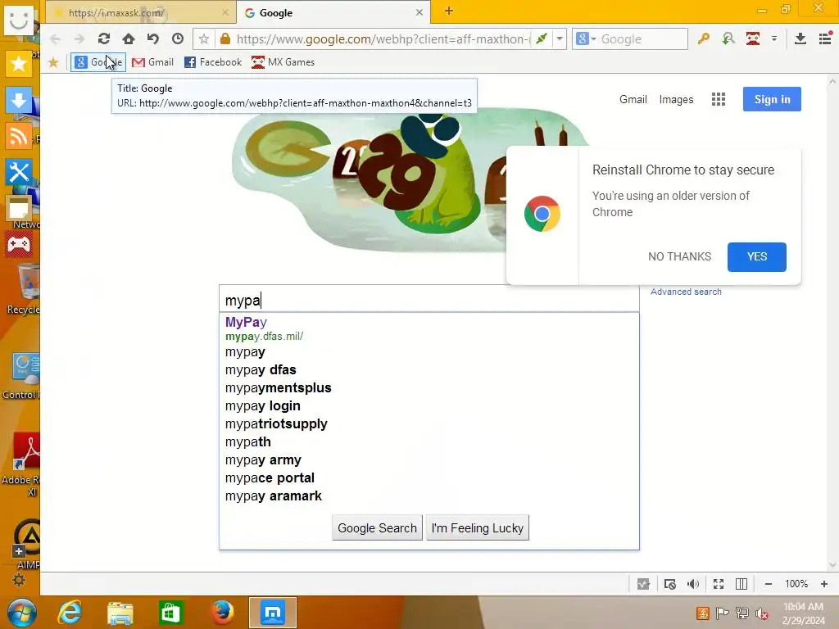Open sidebar settings gear icon

click(x=19, y=580)
